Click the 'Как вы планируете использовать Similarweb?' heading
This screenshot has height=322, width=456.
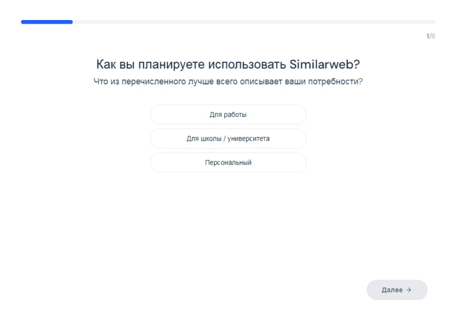pos(228,64)
